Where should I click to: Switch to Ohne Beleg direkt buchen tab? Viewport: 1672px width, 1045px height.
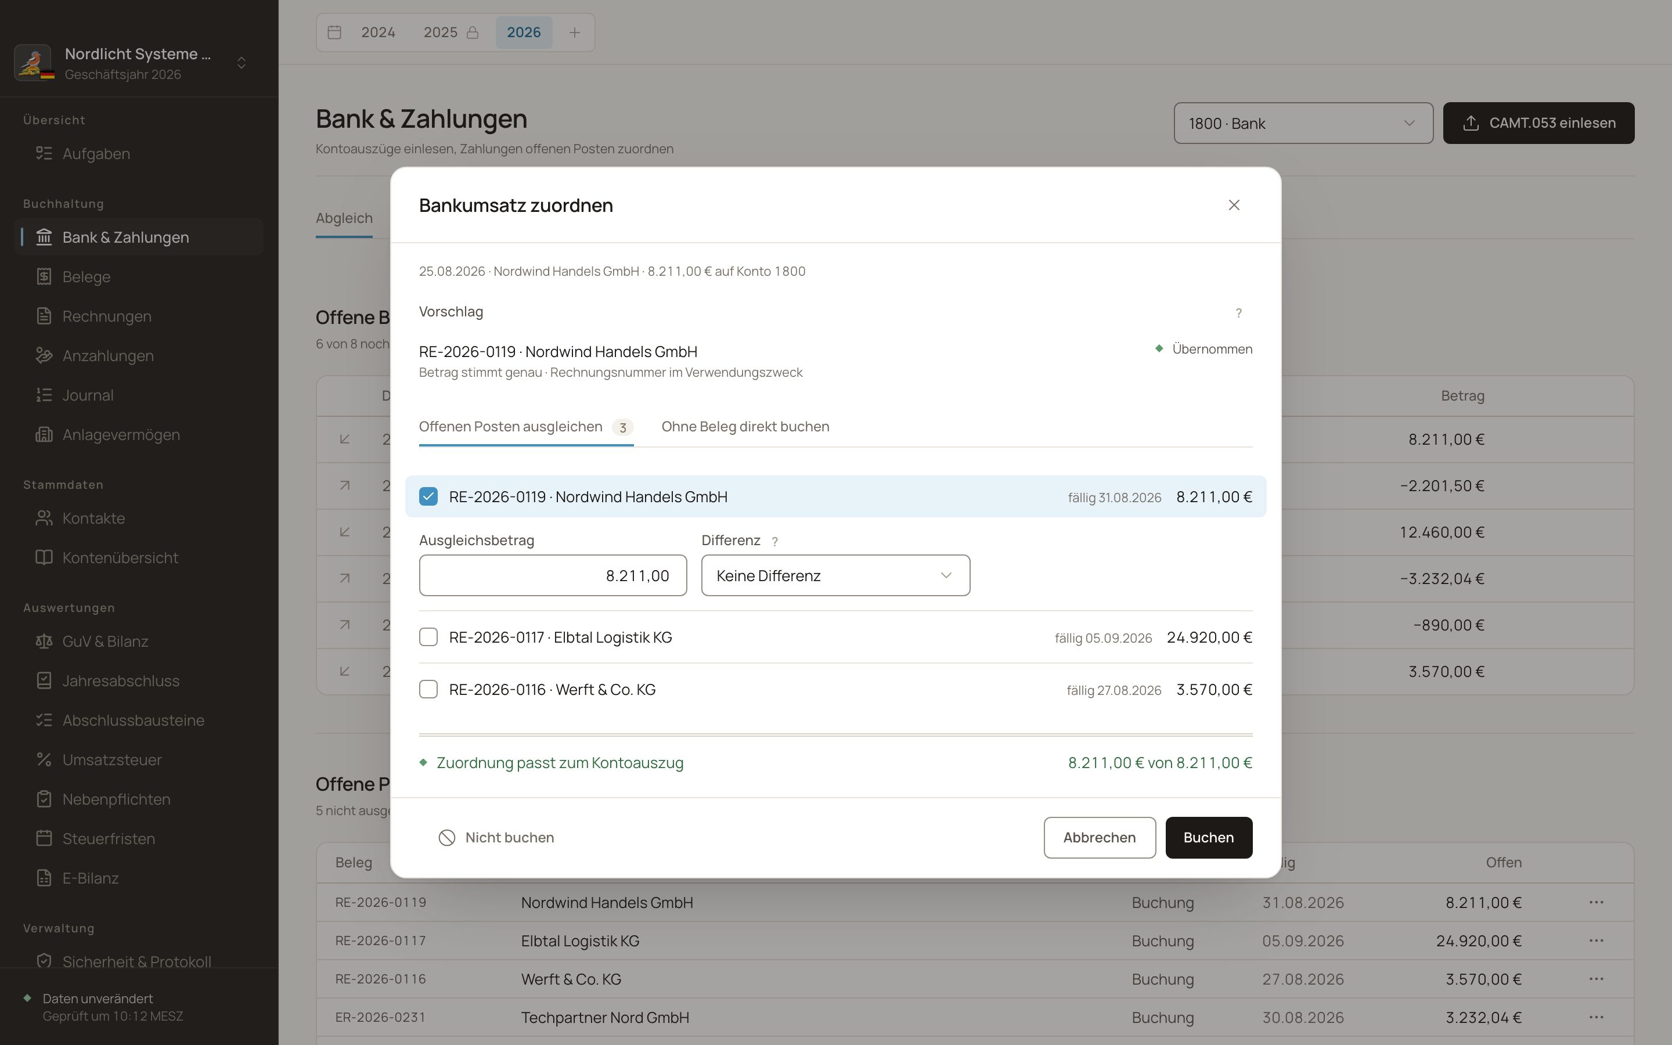745,427
